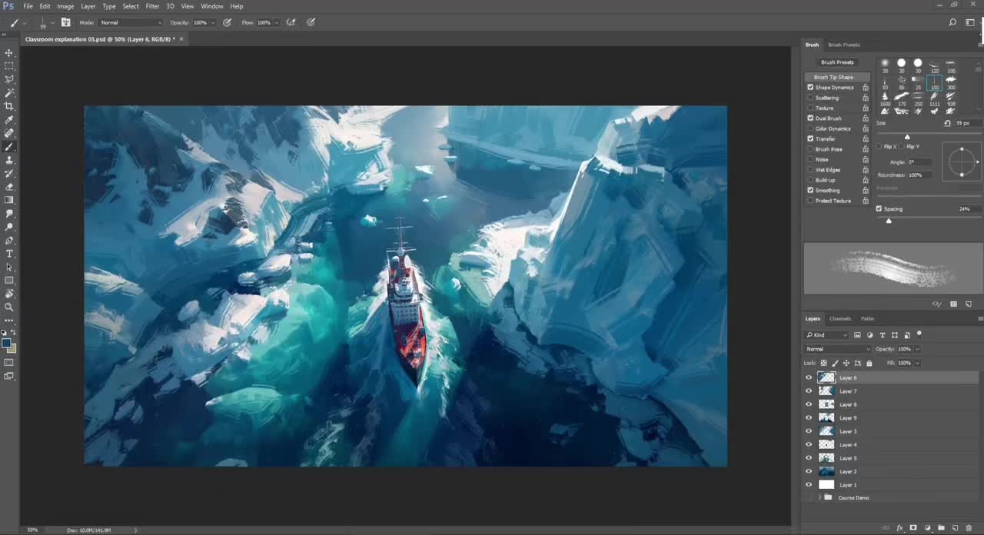
Task: Enable the Scattering checkbox
Action: (810, 98)
